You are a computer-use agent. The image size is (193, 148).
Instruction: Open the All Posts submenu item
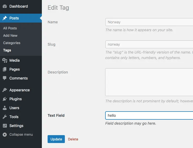10,28
